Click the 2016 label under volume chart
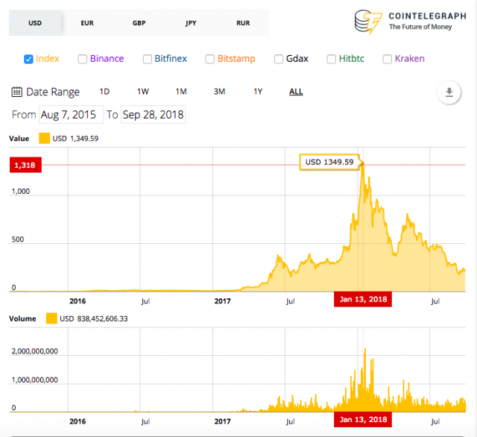 [78, 421]
